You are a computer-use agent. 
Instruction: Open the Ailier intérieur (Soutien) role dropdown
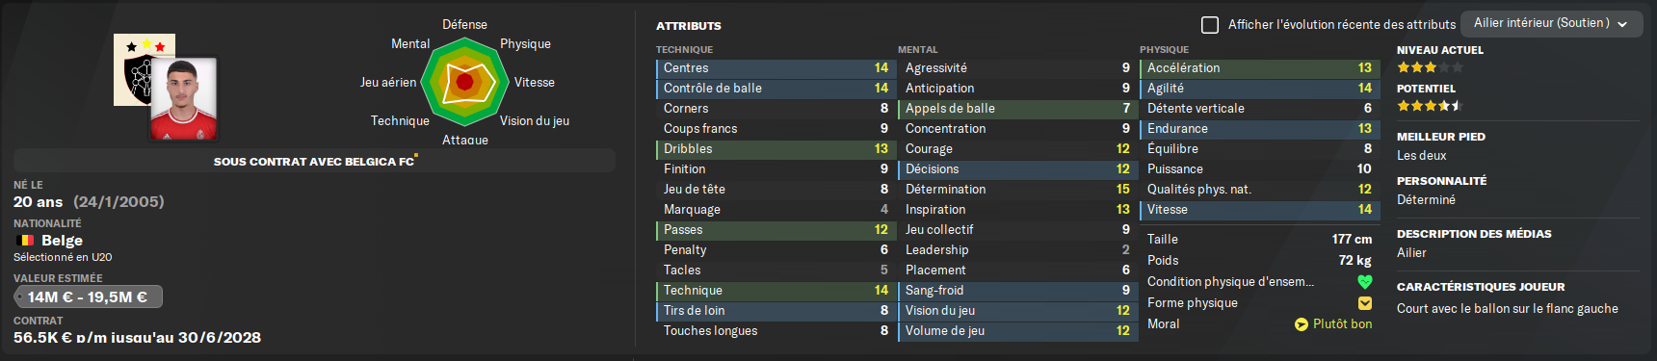pyautogui.click(x=1551, y=23)
